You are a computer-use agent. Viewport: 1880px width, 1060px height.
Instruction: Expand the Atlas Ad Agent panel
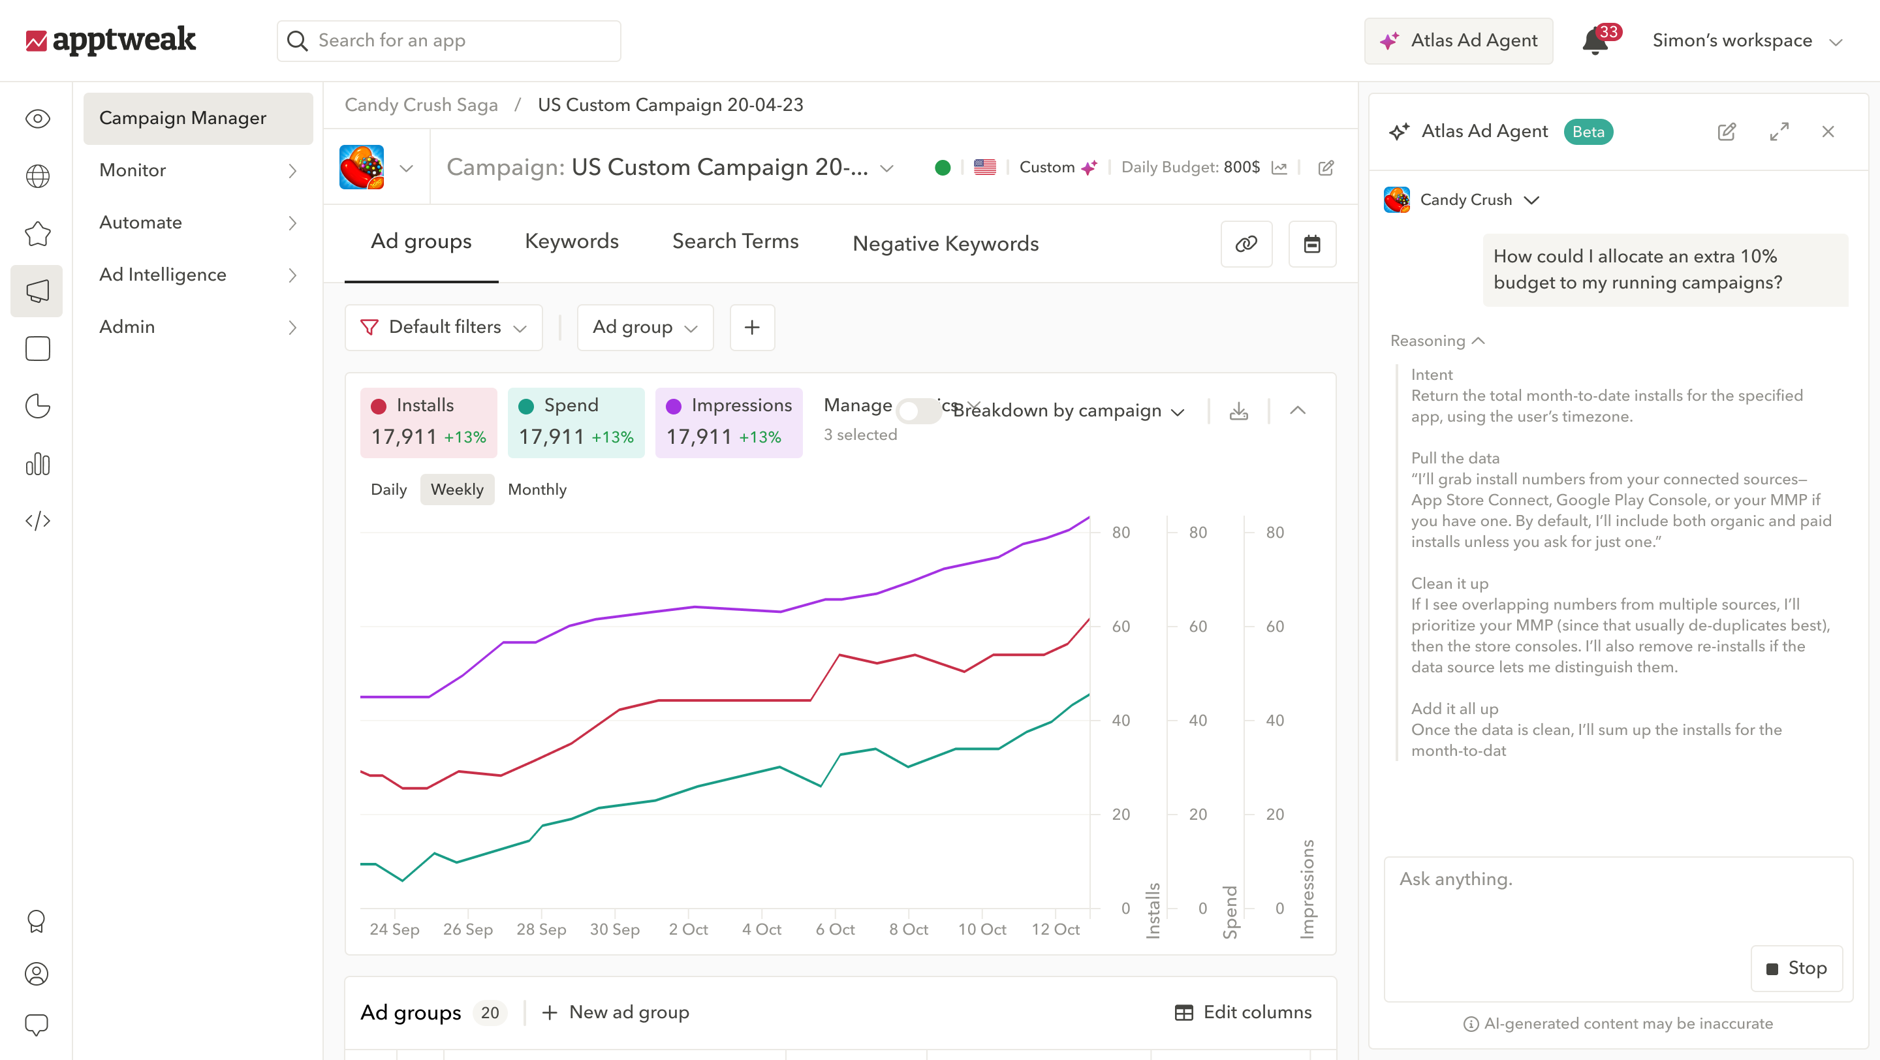(x=1779, y=132)
